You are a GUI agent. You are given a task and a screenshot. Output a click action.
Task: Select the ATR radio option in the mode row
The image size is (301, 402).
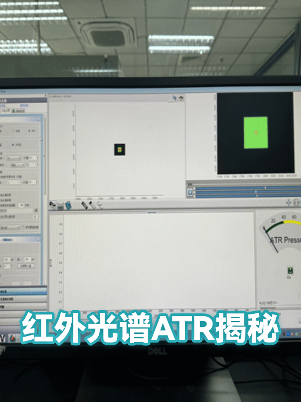point(30,131)
